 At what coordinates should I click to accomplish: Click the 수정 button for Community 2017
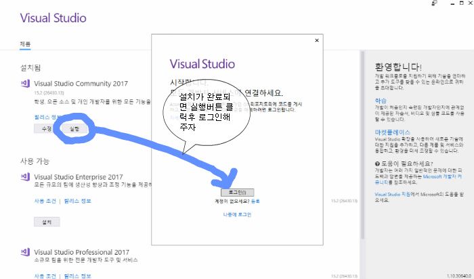pyautogui.click(x=47, y=129)
